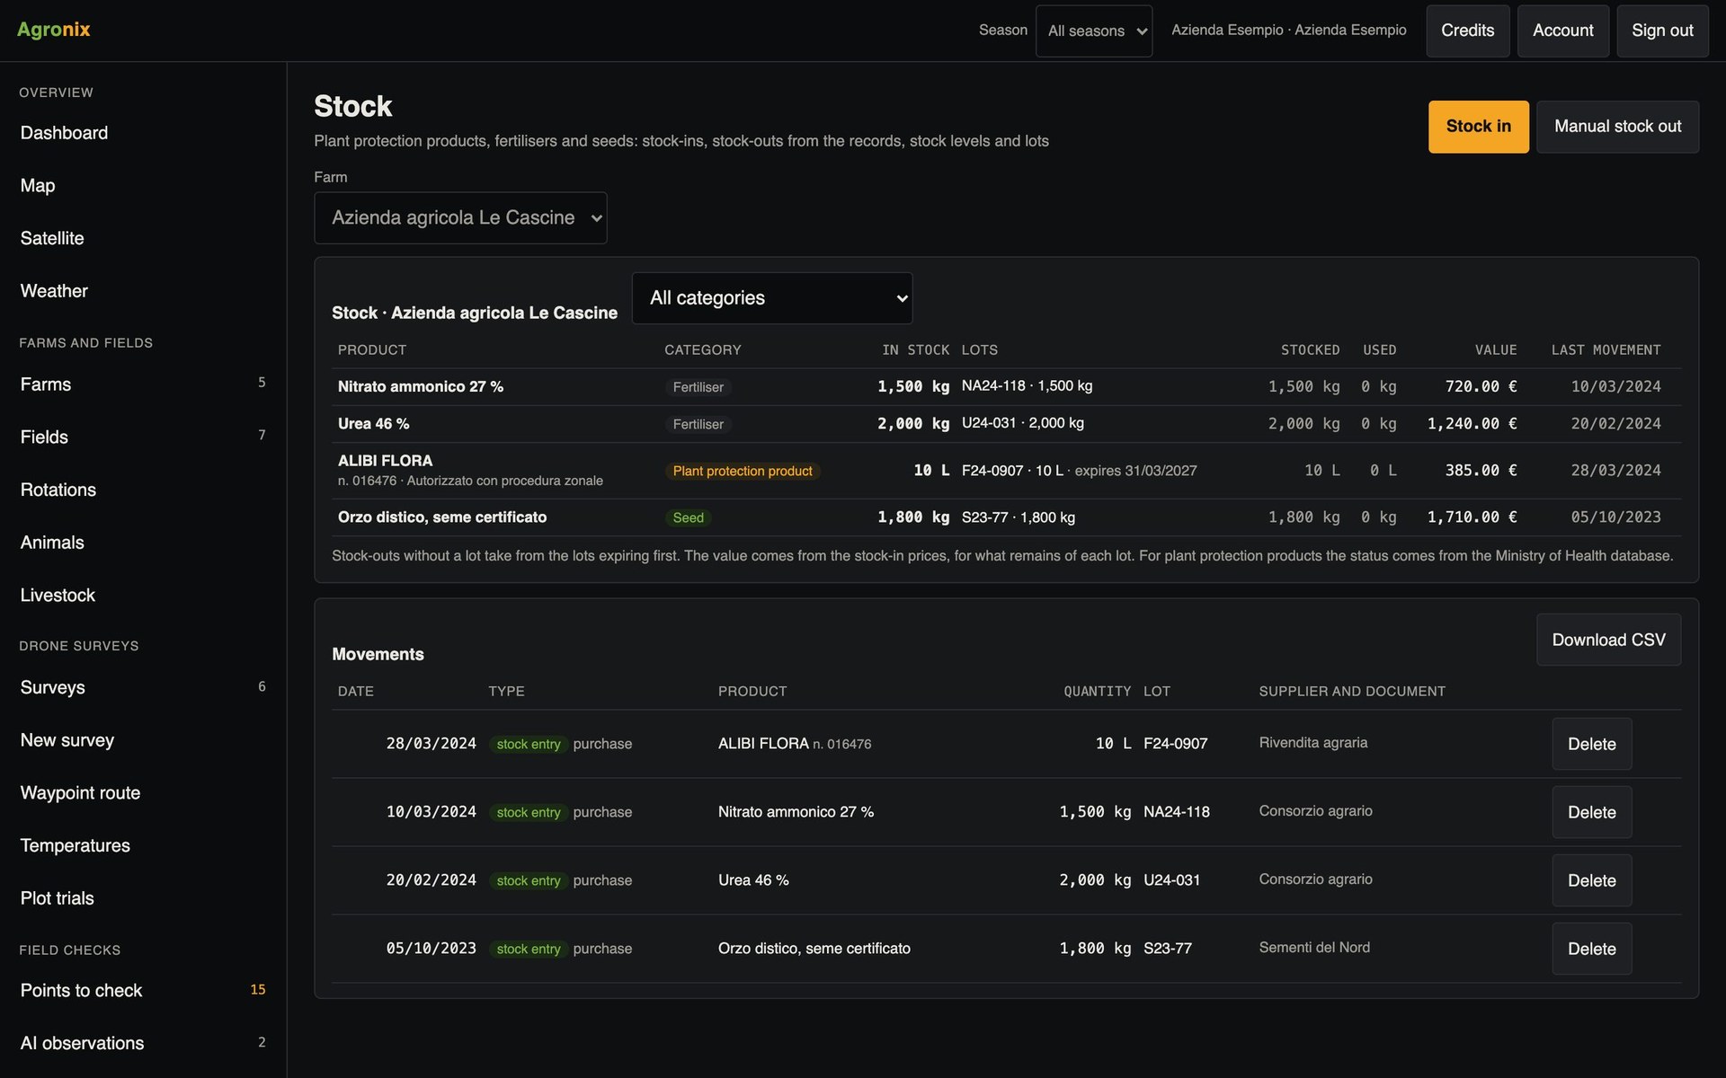This screenshot has height=1078, width=1726.
Task: Delete the Nitrato ammonico 27 % movement
Action: click(1591, 812)
